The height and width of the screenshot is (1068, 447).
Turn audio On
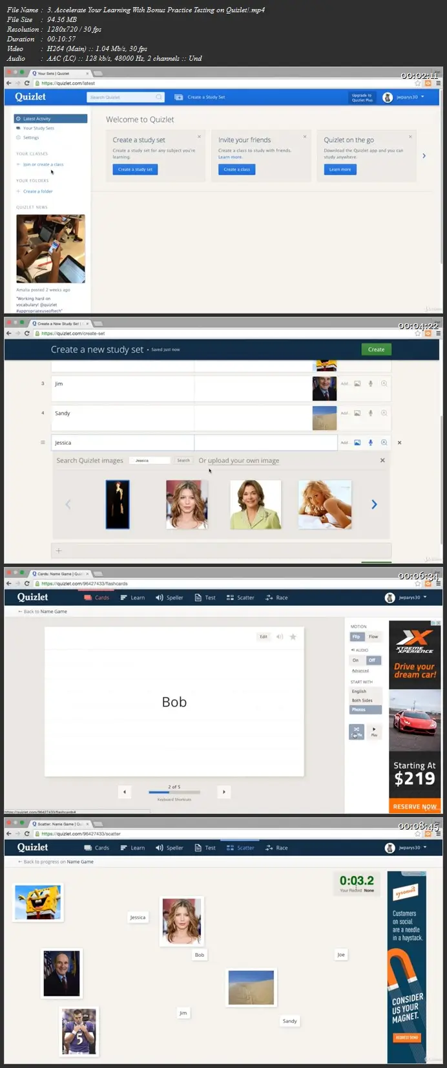(356, 660)
